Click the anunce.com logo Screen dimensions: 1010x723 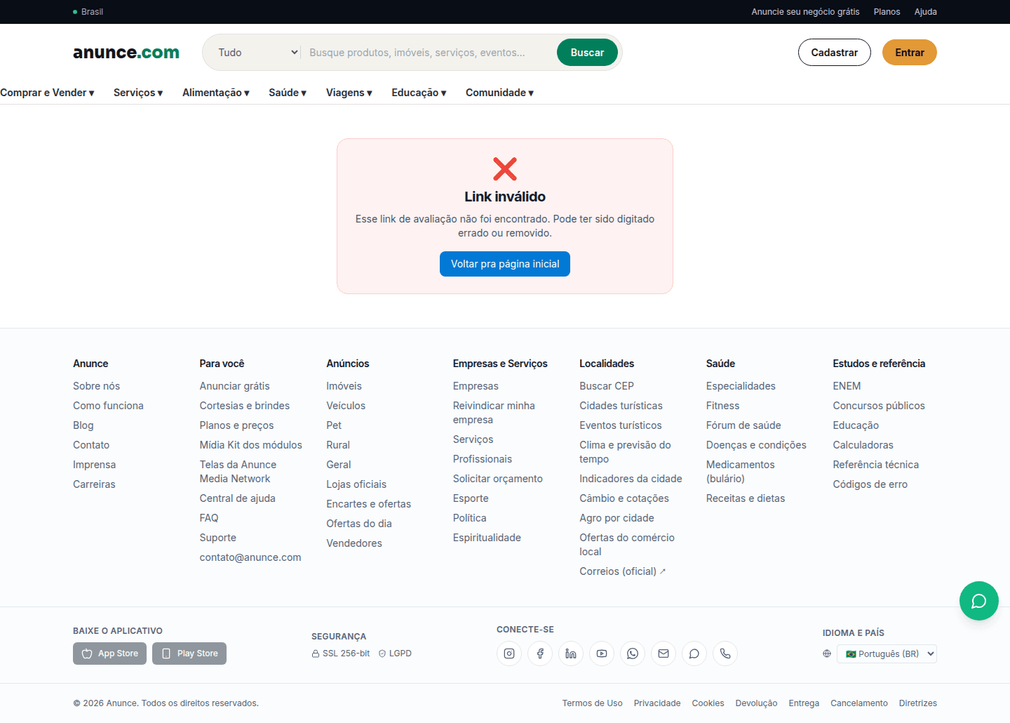click(126, 53)
